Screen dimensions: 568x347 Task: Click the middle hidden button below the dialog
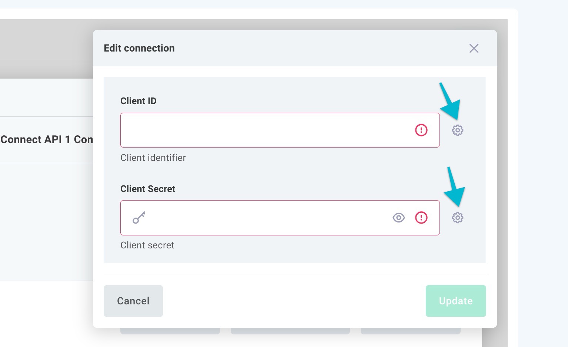[290, 331]
